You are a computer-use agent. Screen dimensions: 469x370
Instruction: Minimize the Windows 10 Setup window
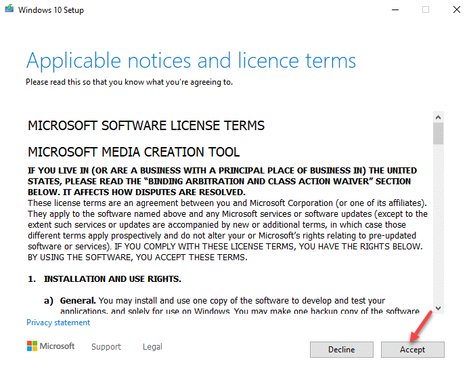[x=395, y=10]
